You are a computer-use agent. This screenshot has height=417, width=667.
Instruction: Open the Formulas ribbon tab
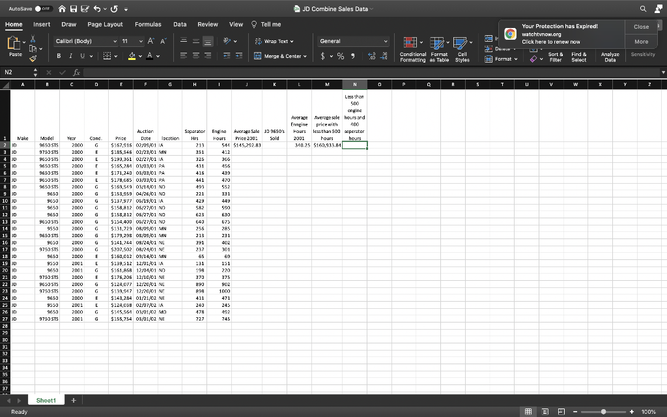(148, 24)
